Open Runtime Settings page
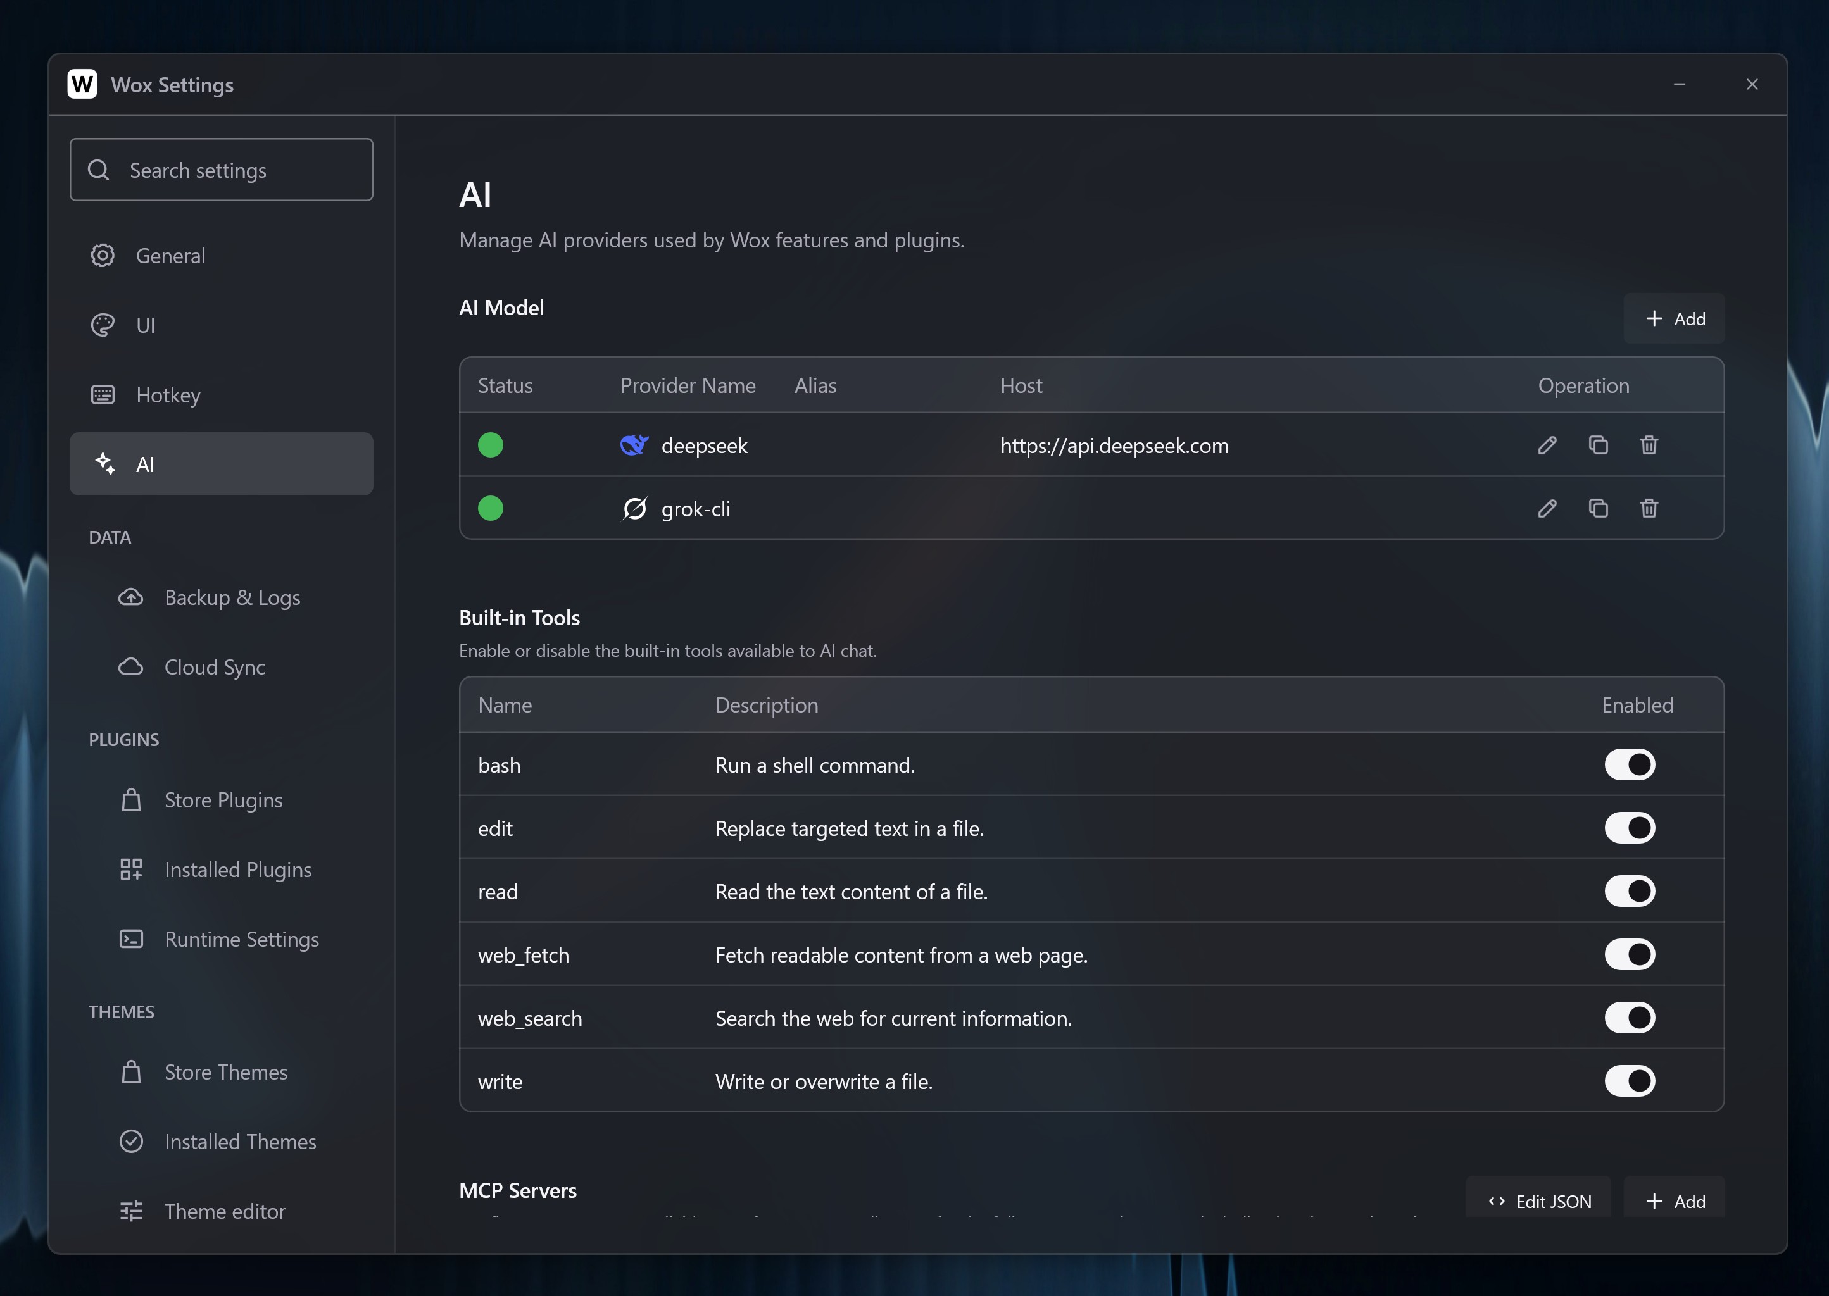 221,938
